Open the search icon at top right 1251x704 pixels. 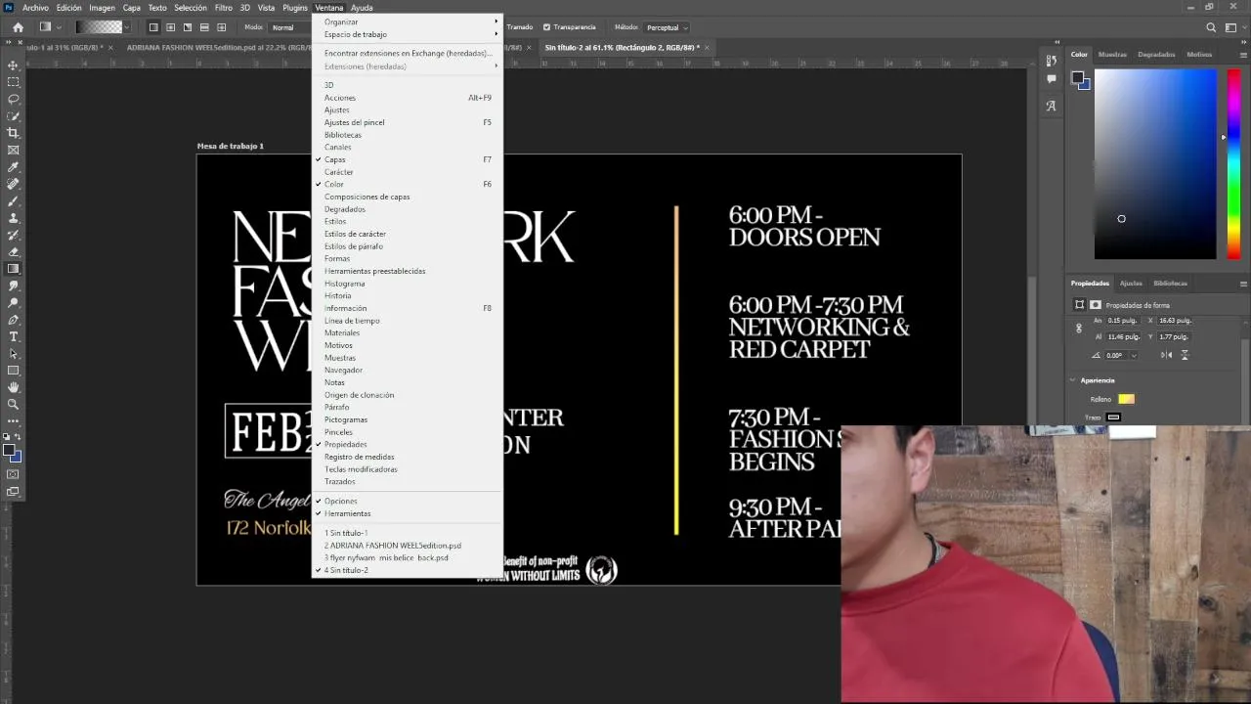(x=1212, y=27)
